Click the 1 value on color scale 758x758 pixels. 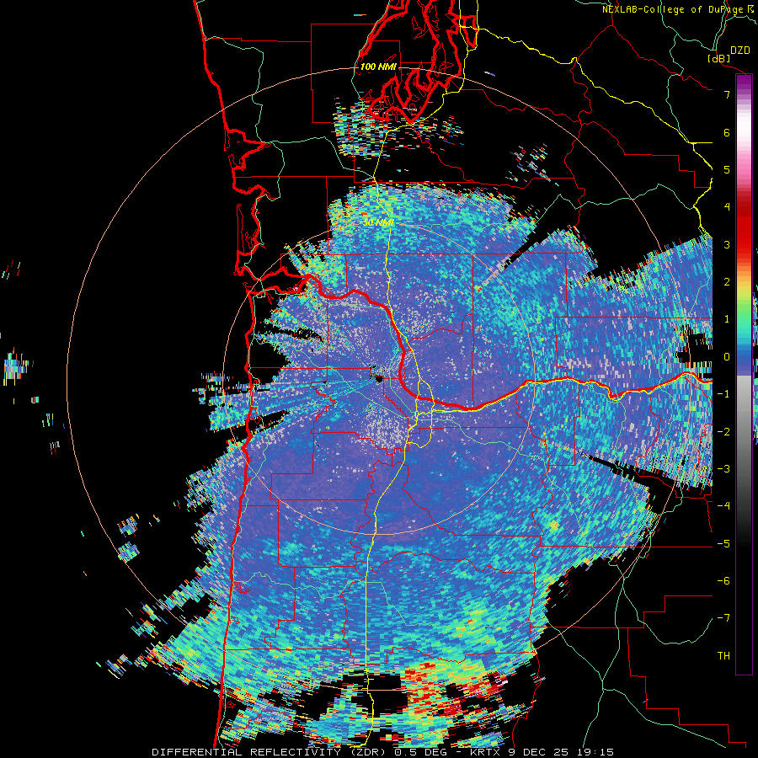click(727, 319)
